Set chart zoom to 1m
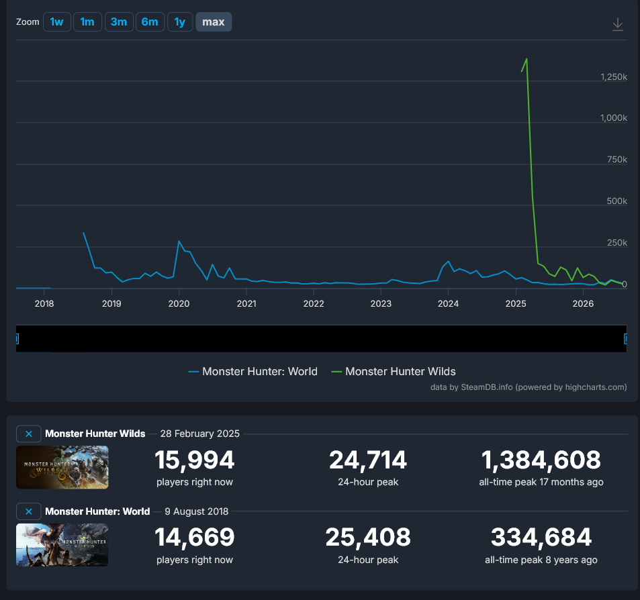 [87, 21]
